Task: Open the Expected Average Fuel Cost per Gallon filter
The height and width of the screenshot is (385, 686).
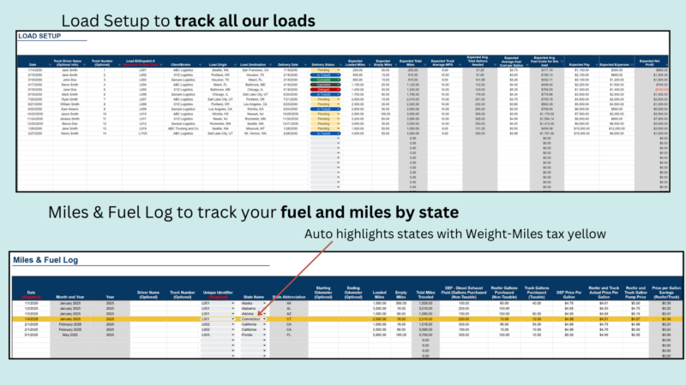Action: pyautogui.click(x=527, y=65)
